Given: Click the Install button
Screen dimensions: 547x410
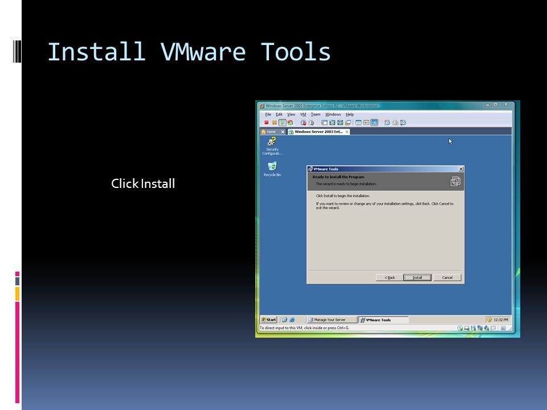Looking at the screenshot, I should [x=417, y=277].
